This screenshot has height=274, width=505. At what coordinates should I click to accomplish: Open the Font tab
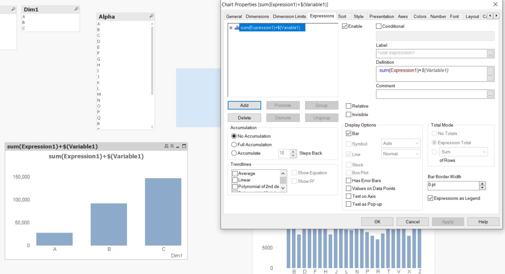pos(454,17)
